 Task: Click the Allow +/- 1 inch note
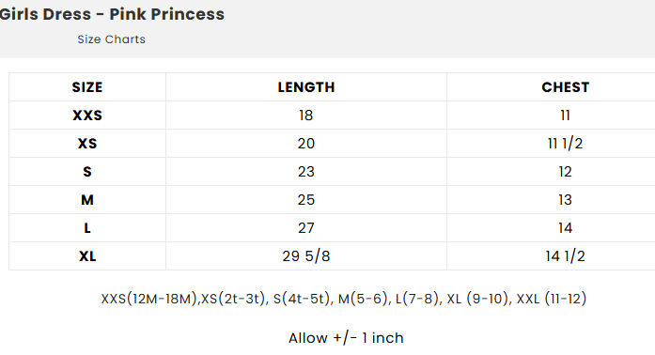click(346, 338)
